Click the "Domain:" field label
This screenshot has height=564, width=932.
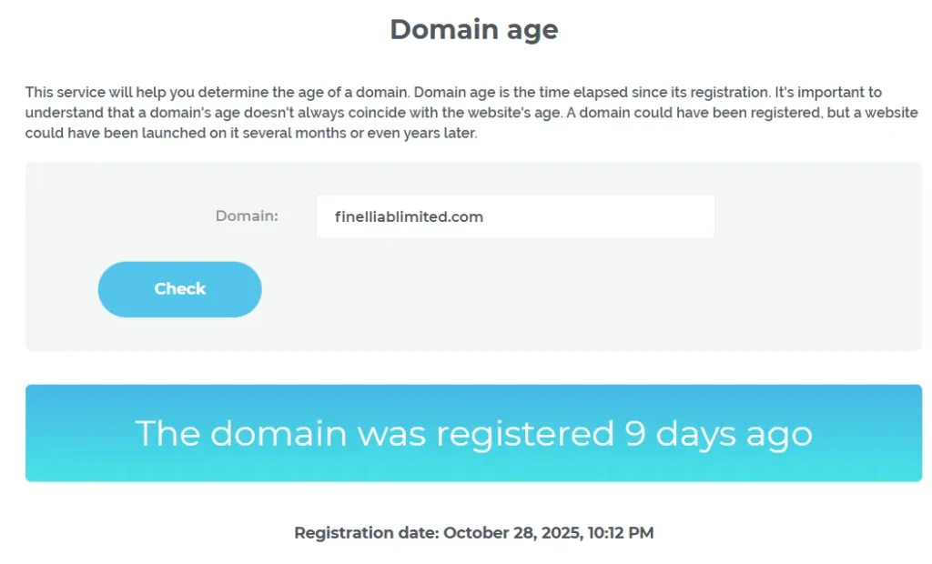(247, 217)
